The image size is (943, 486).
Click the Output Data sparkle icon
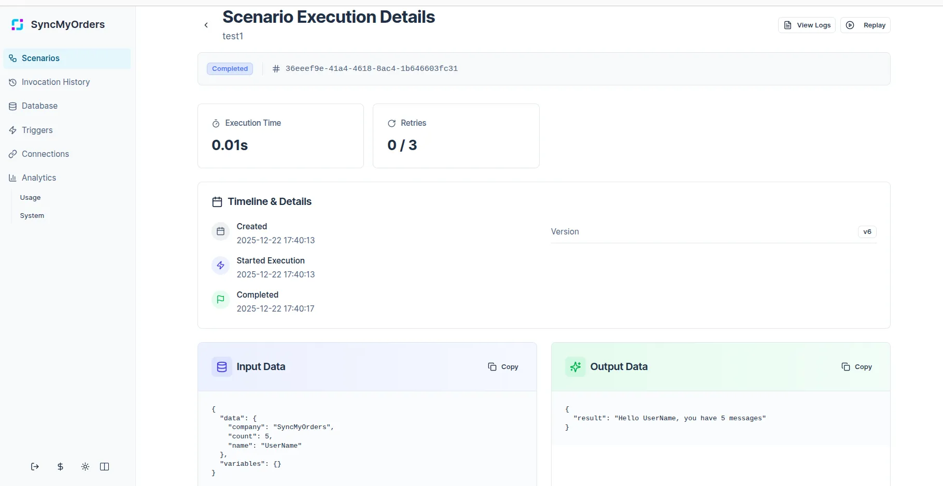575,367
